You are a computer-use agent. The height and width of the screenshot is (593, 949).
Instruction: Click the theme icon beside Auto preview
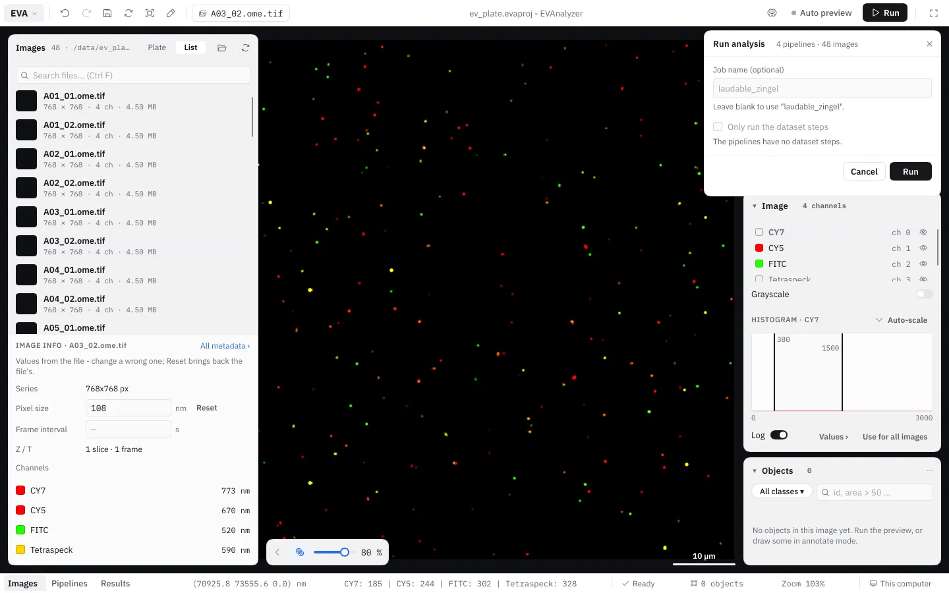tap(772, 13)
